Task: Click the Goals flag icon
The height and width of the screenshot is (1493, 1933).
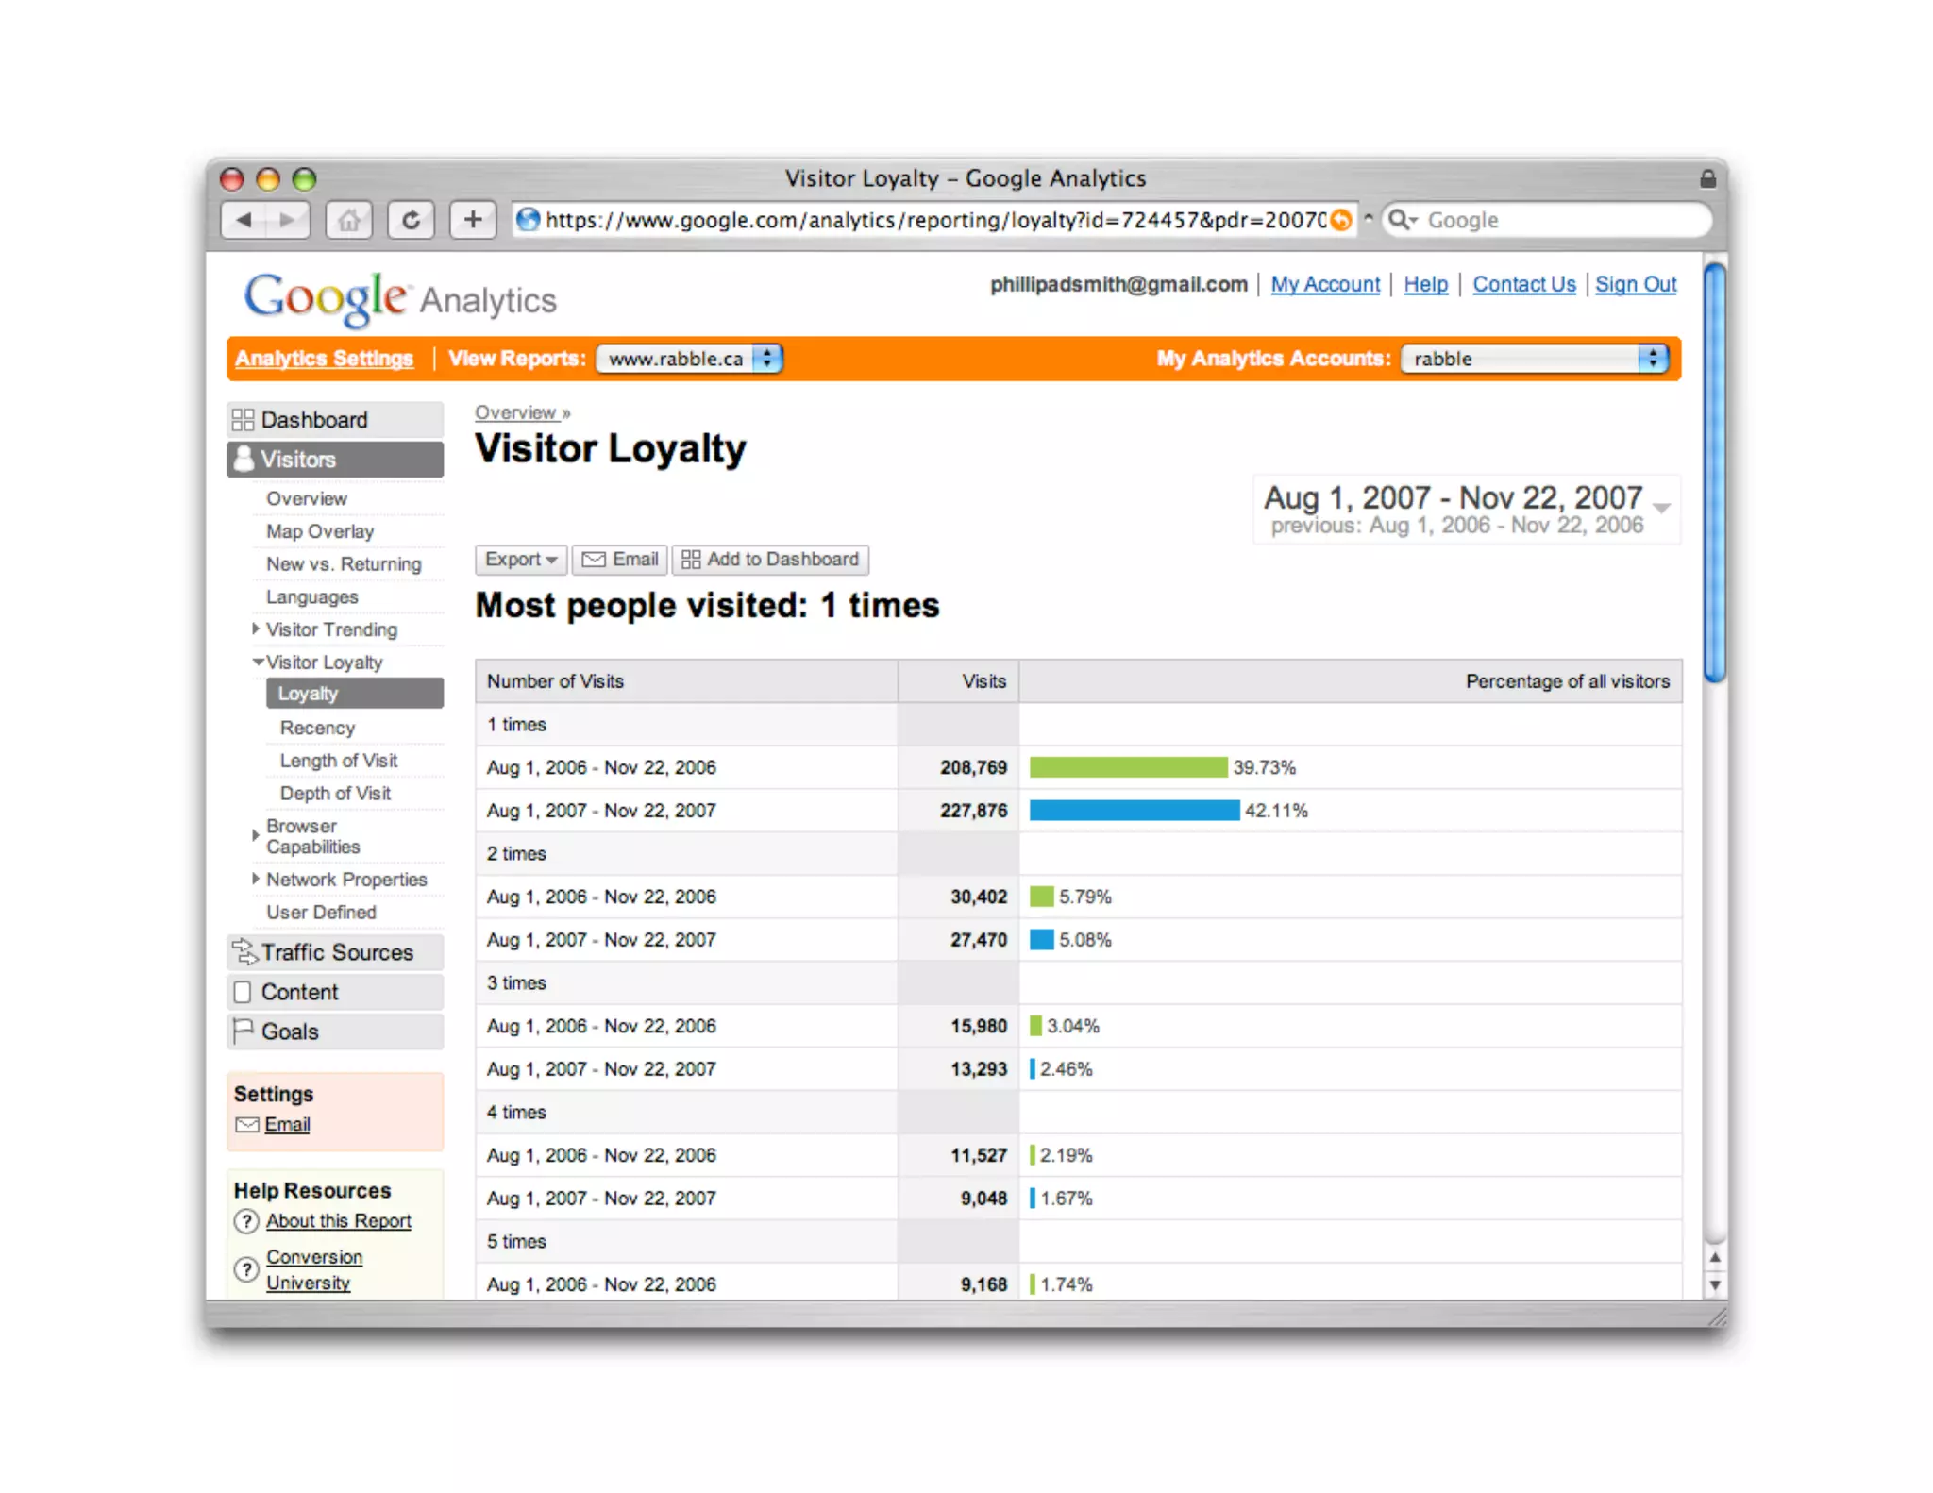Action: click(243, 1031)
